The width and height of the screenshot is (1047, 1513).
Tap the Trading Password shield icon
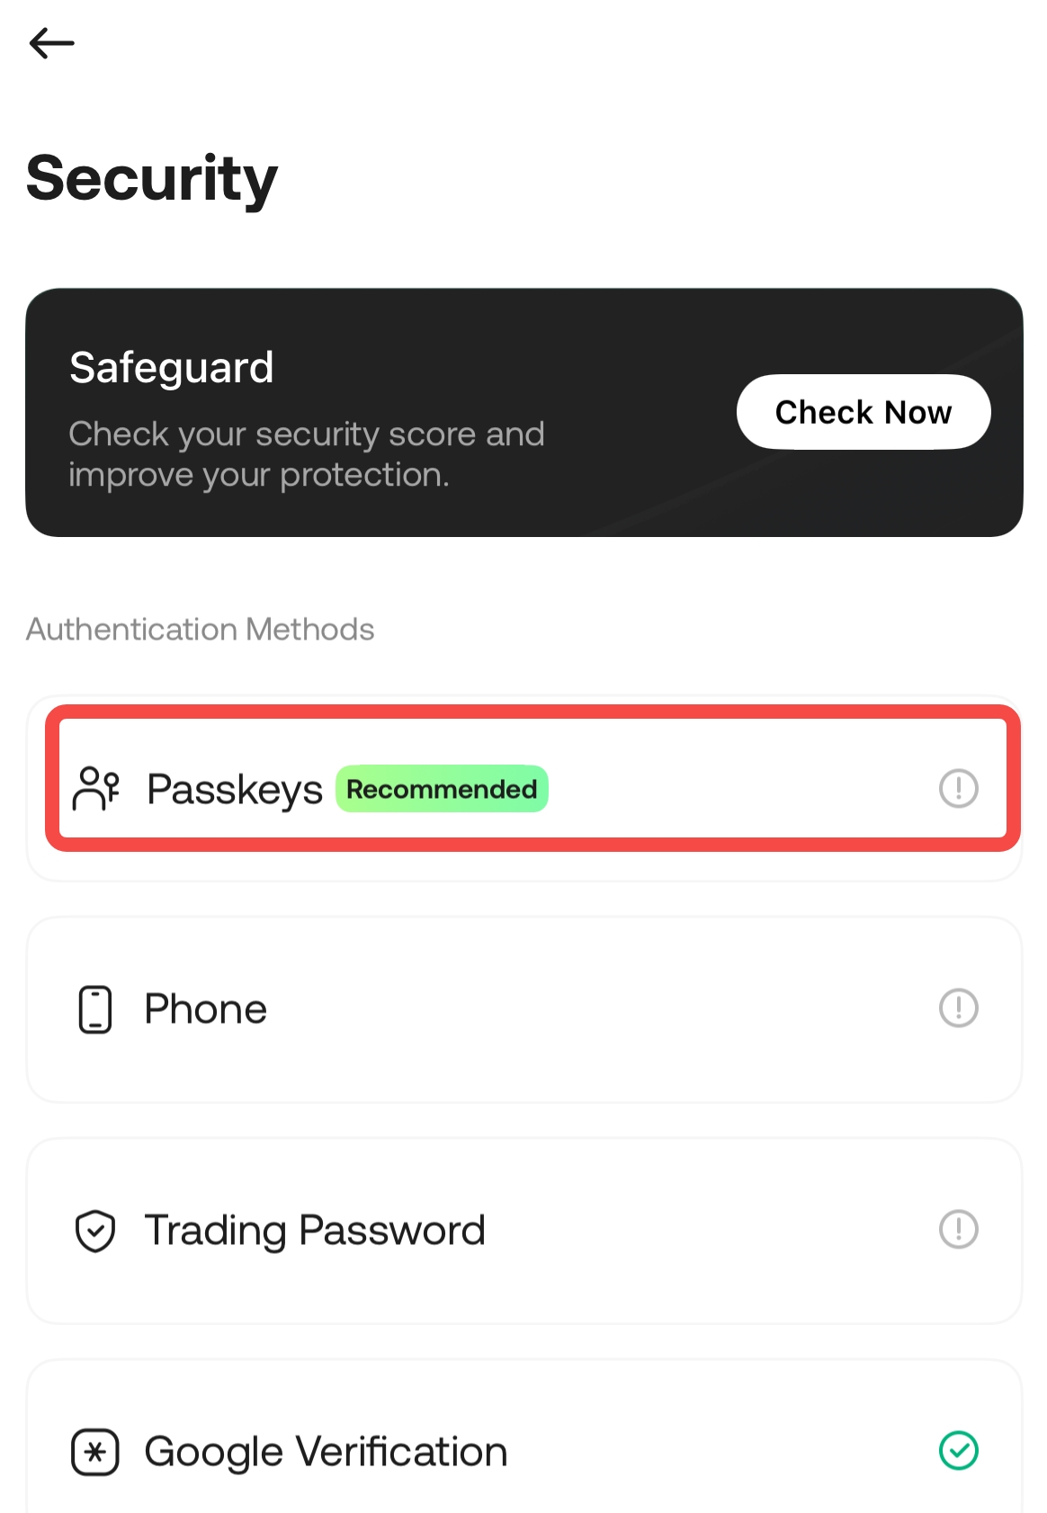coord(95,1231)
